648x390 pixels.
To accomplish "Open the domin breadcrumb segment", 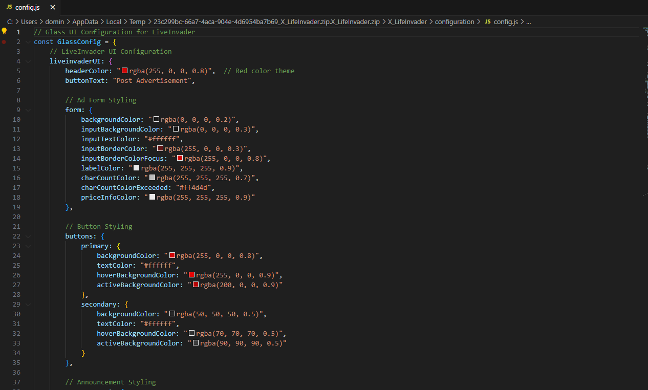I will click(55, 21).
